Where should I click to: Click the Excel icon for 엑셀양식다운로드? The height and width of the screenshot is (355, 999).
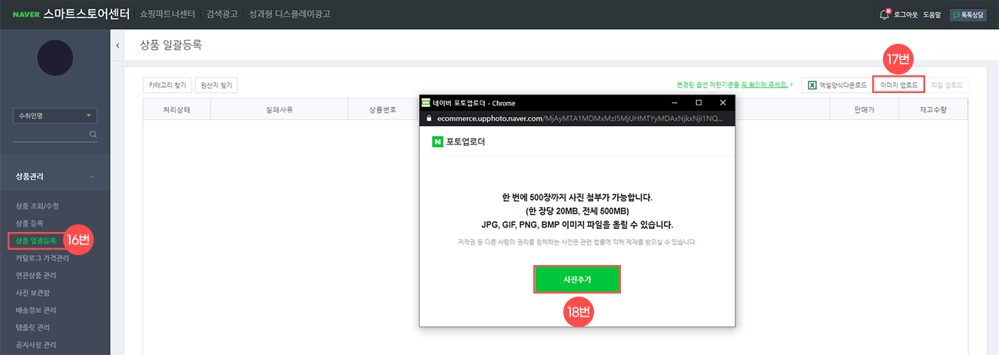(812, 85)
